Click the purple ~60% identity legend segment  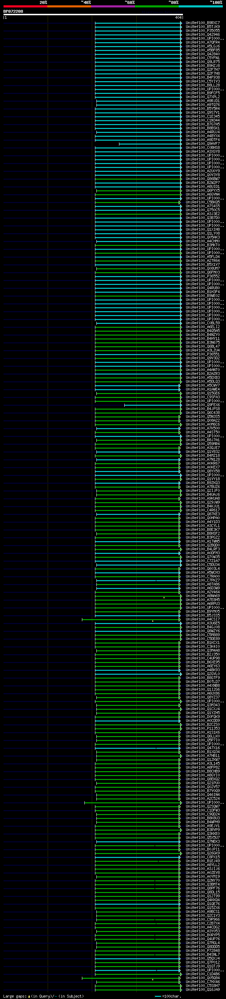click(113, 6)
